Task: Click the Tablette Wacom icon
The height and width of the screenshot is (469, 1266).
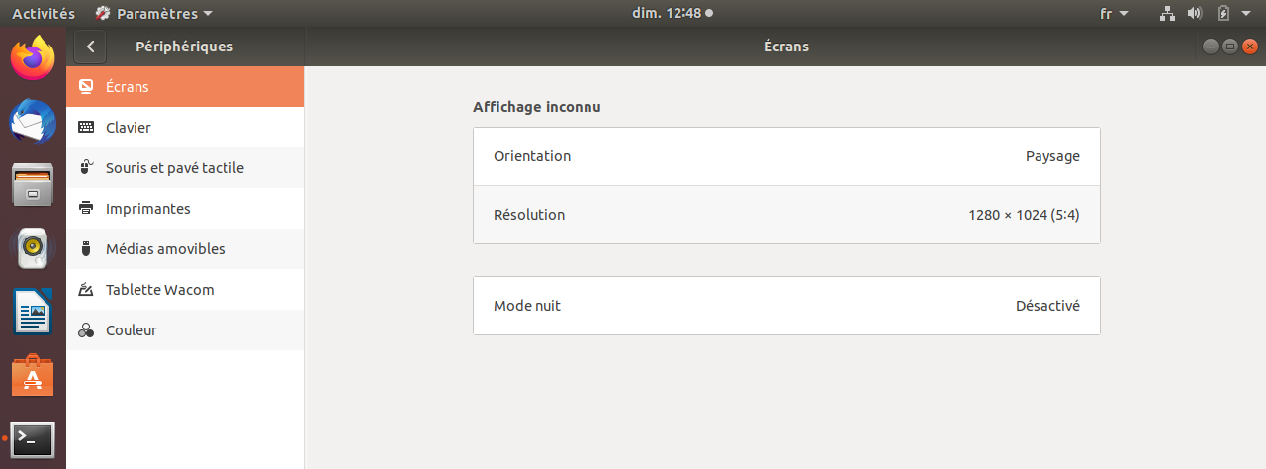Action: 86,290
